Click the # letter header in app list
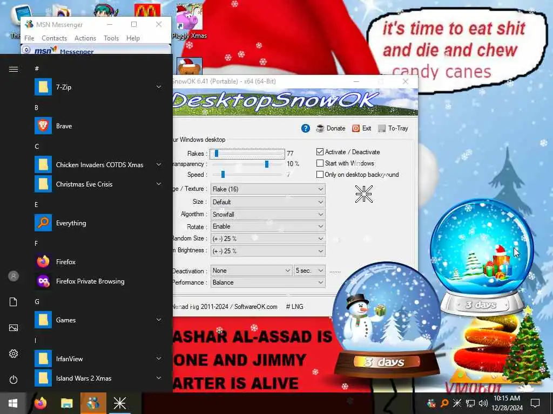Screen dimensions: 553x414 [x=37, y=68]
